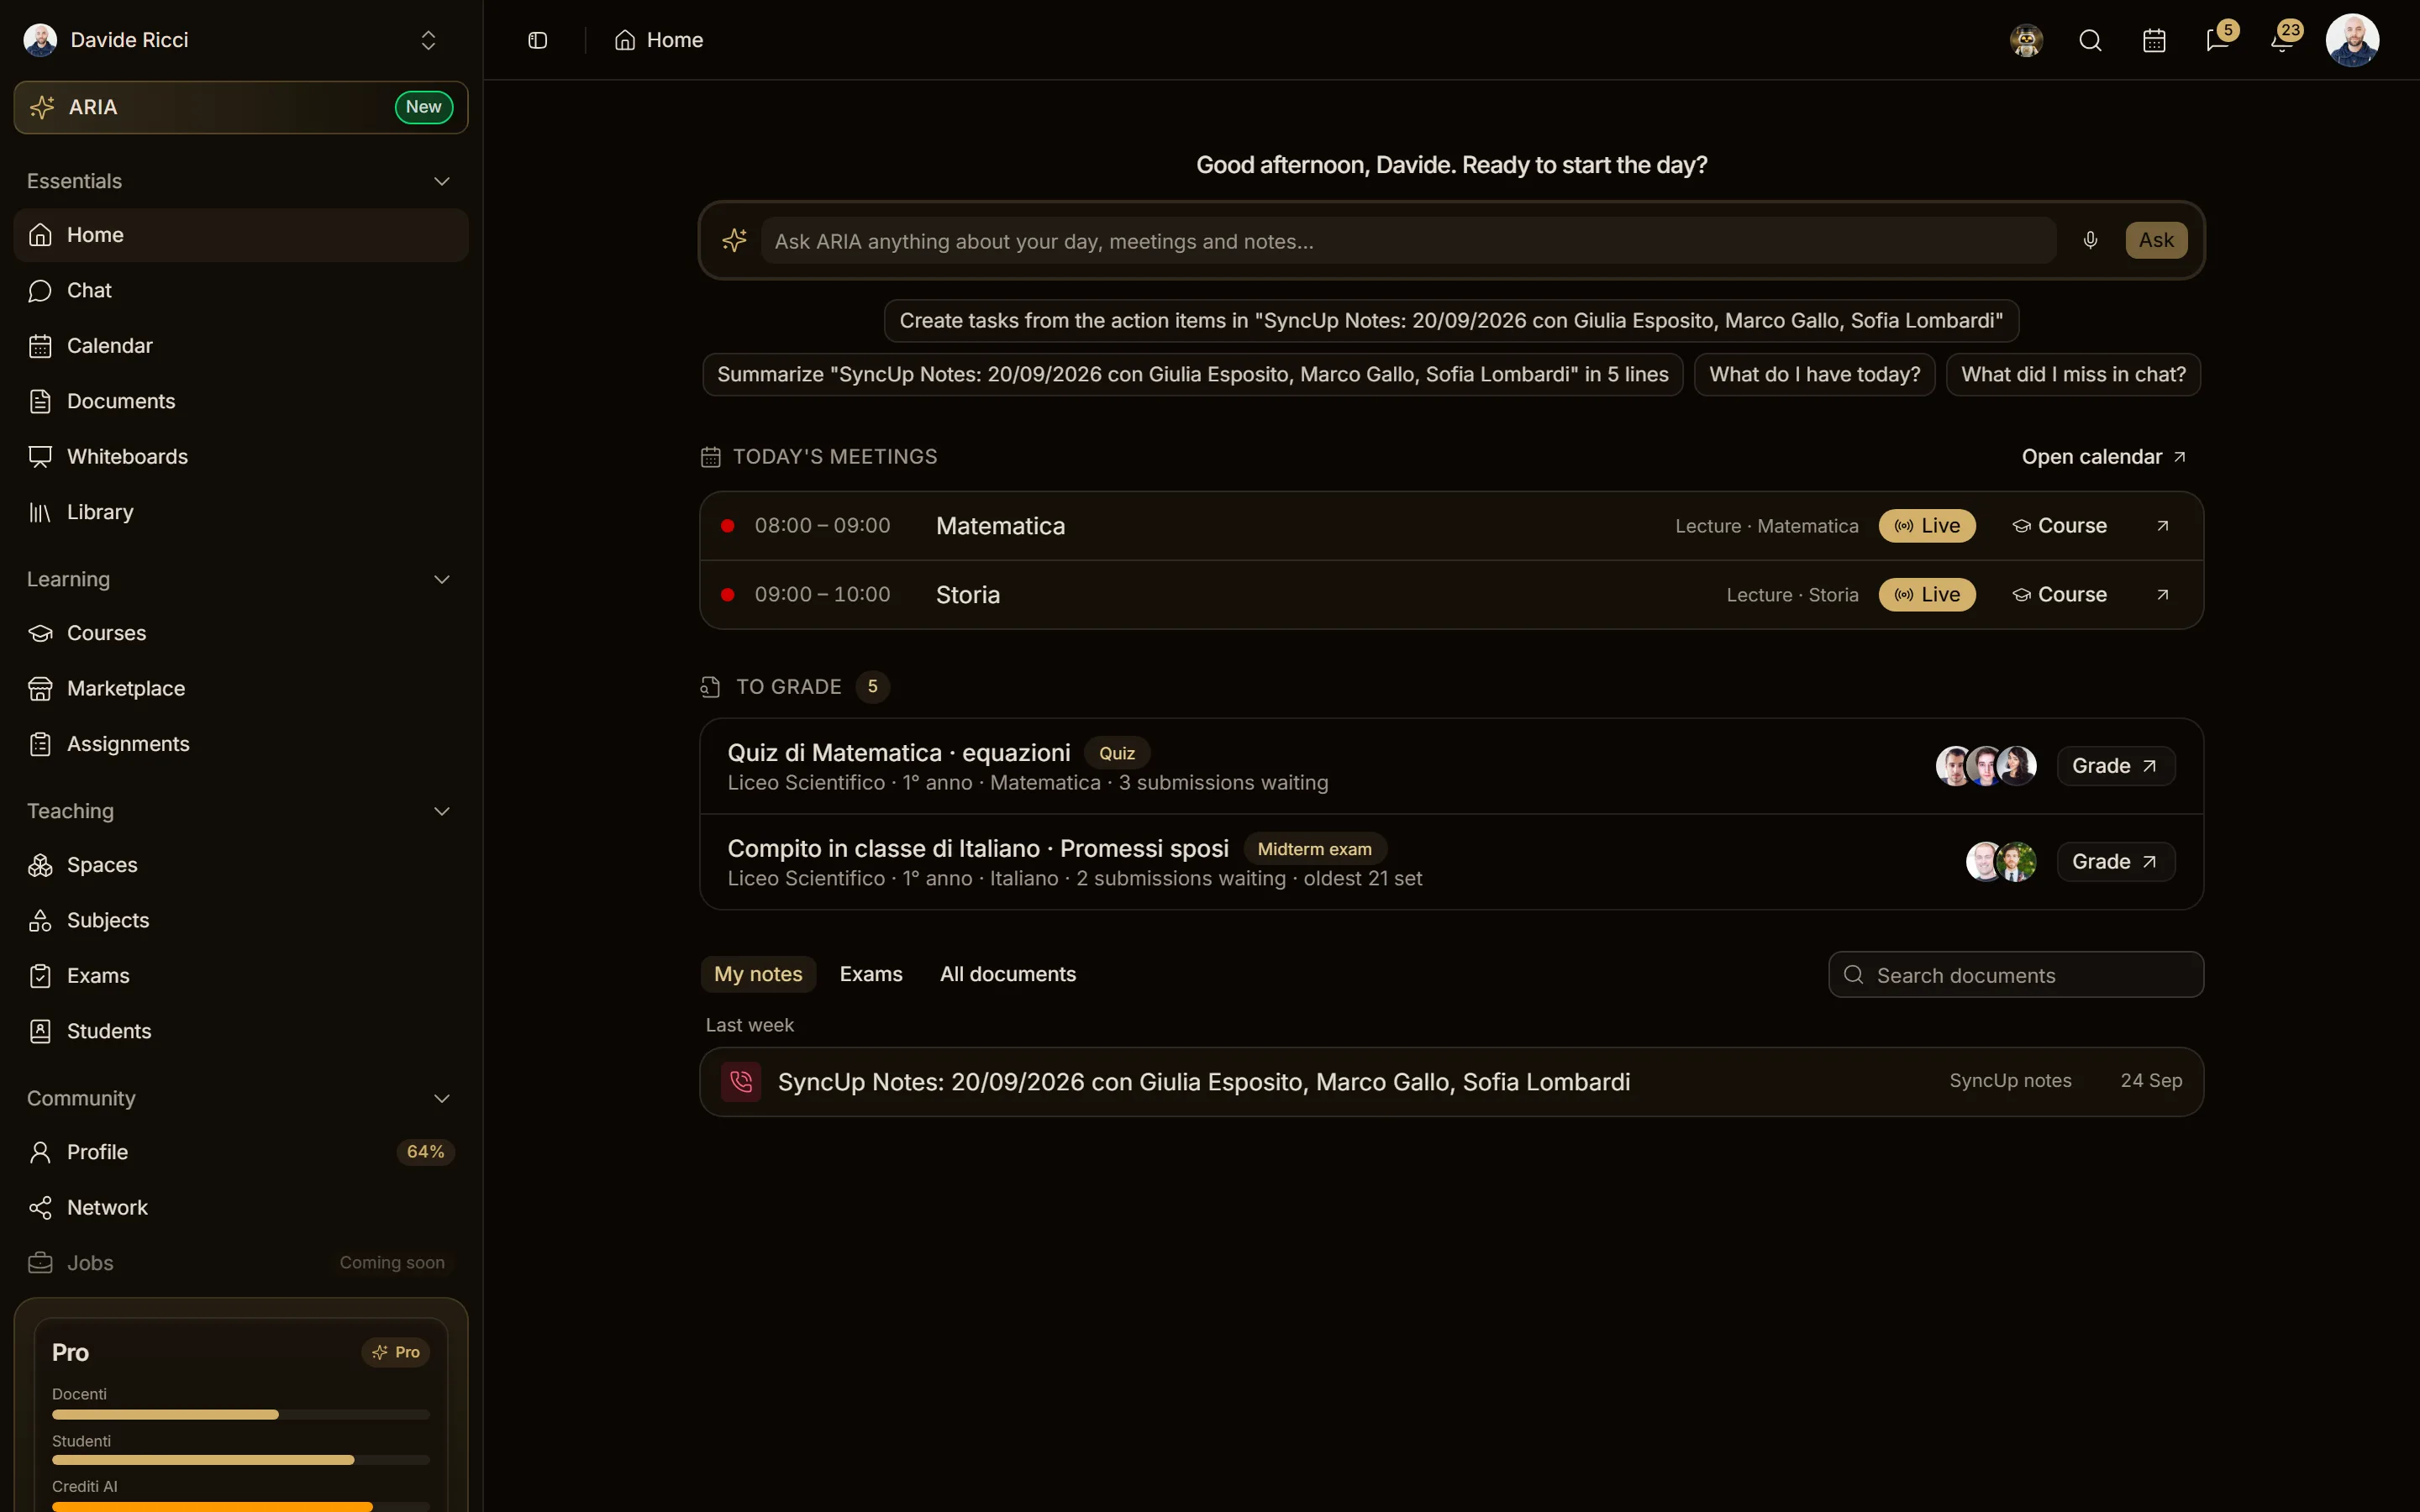Screen dimensions: 2420x1512
Task: Focus the Search documents field
Action: coord(2016,975)
